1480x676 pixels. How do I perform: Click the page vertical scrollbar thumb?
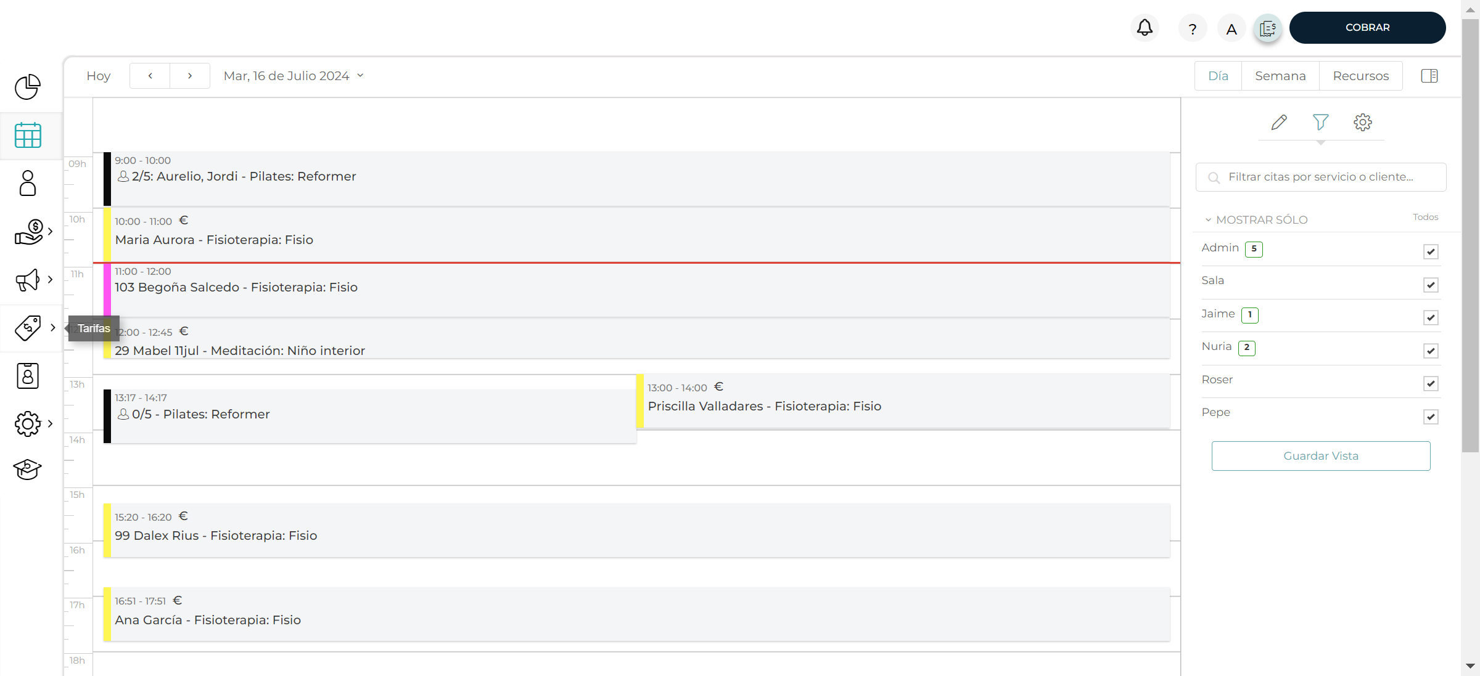[1470, 235]
